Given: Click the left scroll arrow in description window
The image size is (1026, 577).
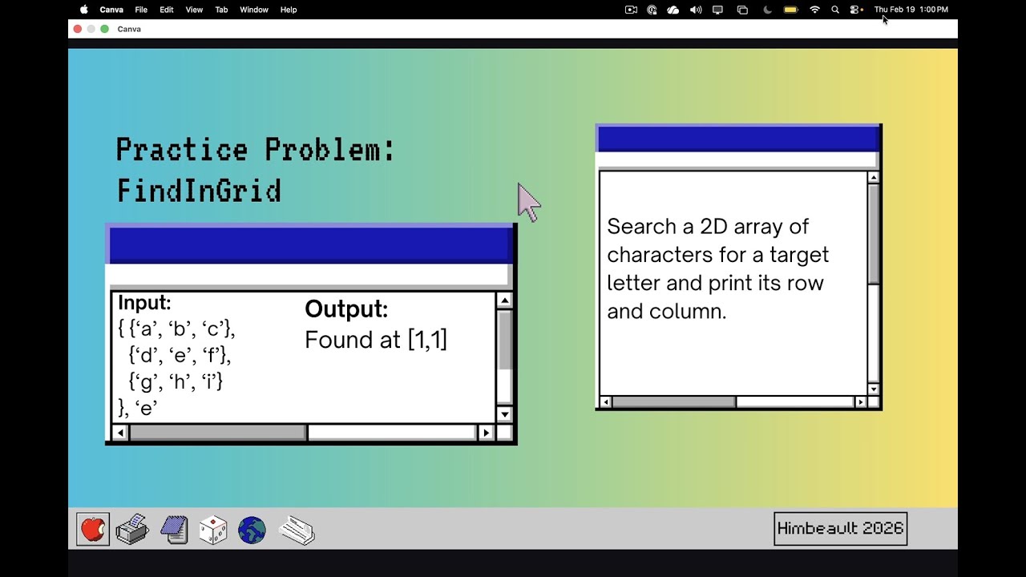Looking at the screenshot, I should pos(606,401).
